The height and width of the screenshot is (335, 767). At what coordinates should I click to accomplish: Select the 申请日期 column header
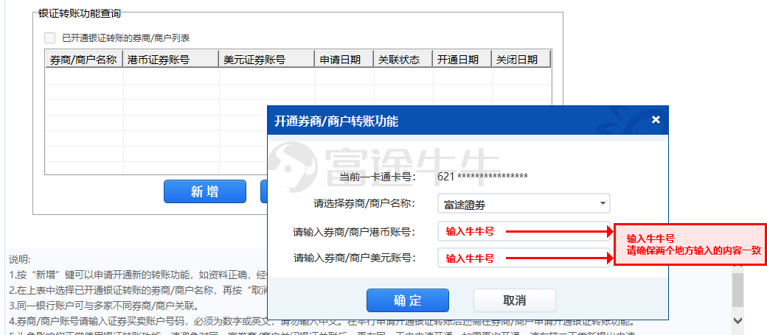344,60
